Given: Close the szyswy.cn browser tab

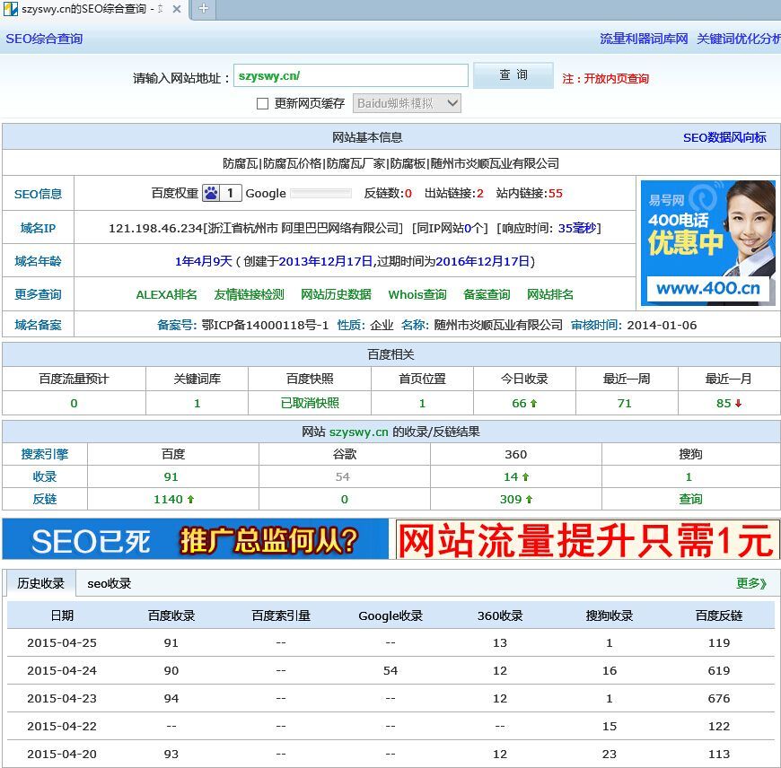Looking at the screenshot, I should pos(176,9).
